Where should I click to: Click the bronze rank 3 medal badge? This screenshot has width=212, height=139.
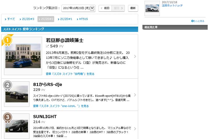pyautogui.click(x=8, y=118)
